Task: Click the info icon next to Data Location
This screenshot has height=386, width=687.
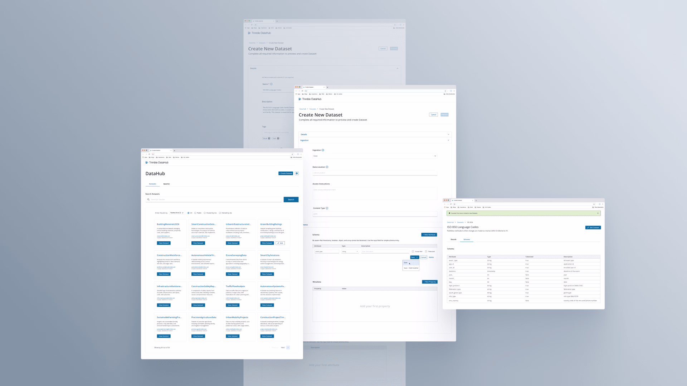Action: (327, 167)
